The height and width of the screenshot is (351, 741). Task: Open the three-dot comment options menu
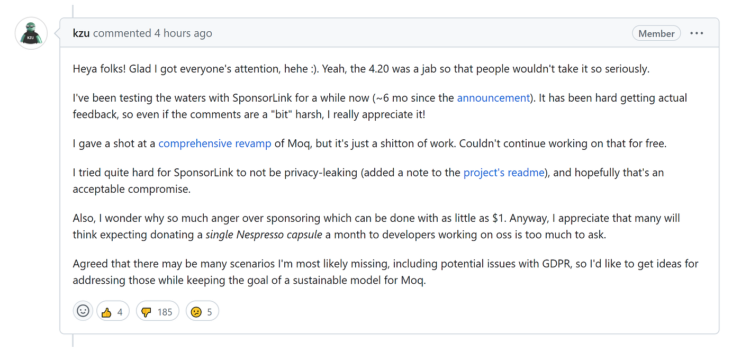(697, 33)
